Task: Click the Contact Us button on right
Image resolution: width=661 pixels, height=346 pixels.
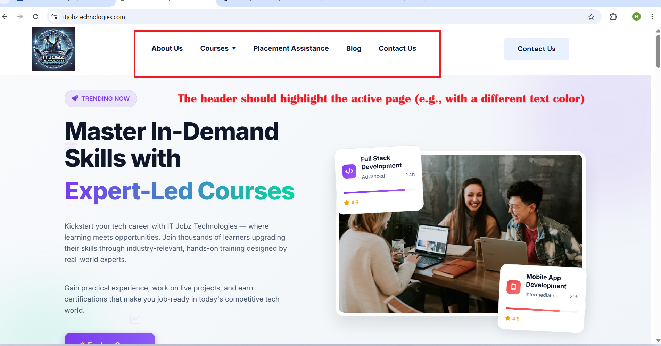Action: coord(536,49)
